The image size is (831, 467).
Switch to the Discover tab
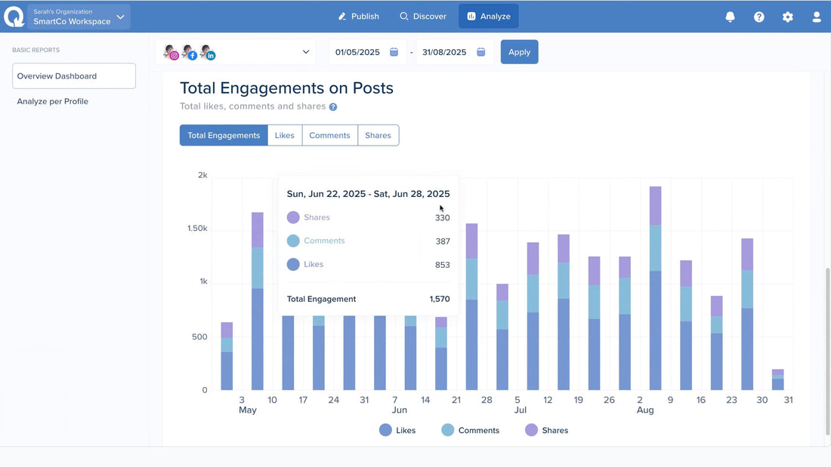coord(423,17)
